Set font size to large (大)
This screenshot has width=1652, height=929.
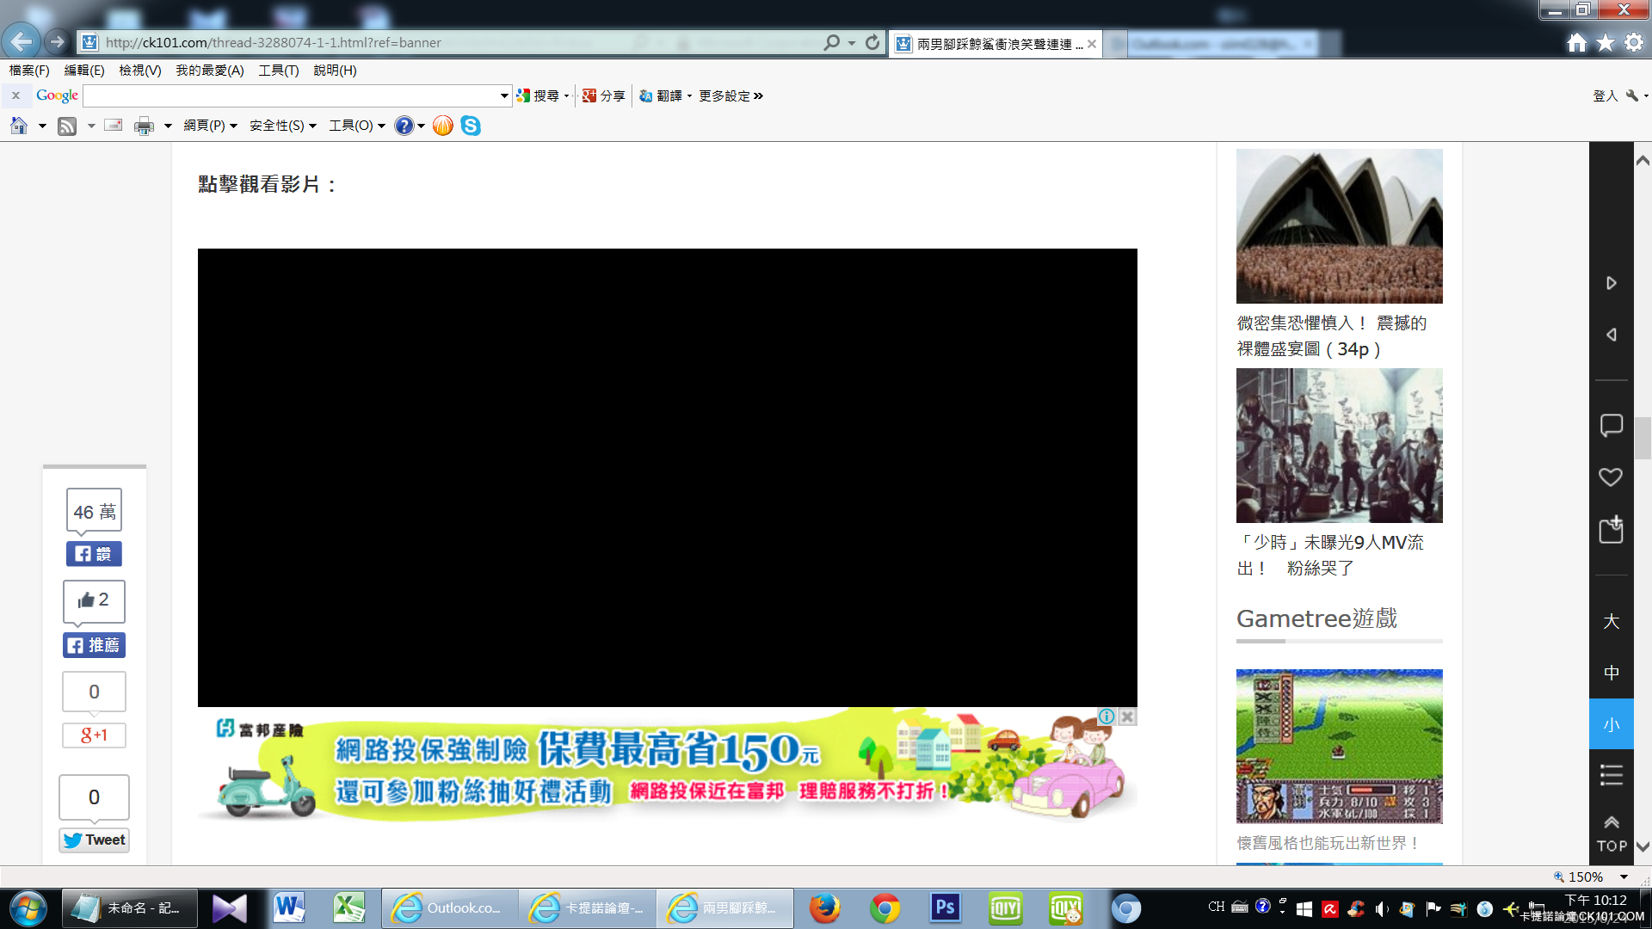1612,621
